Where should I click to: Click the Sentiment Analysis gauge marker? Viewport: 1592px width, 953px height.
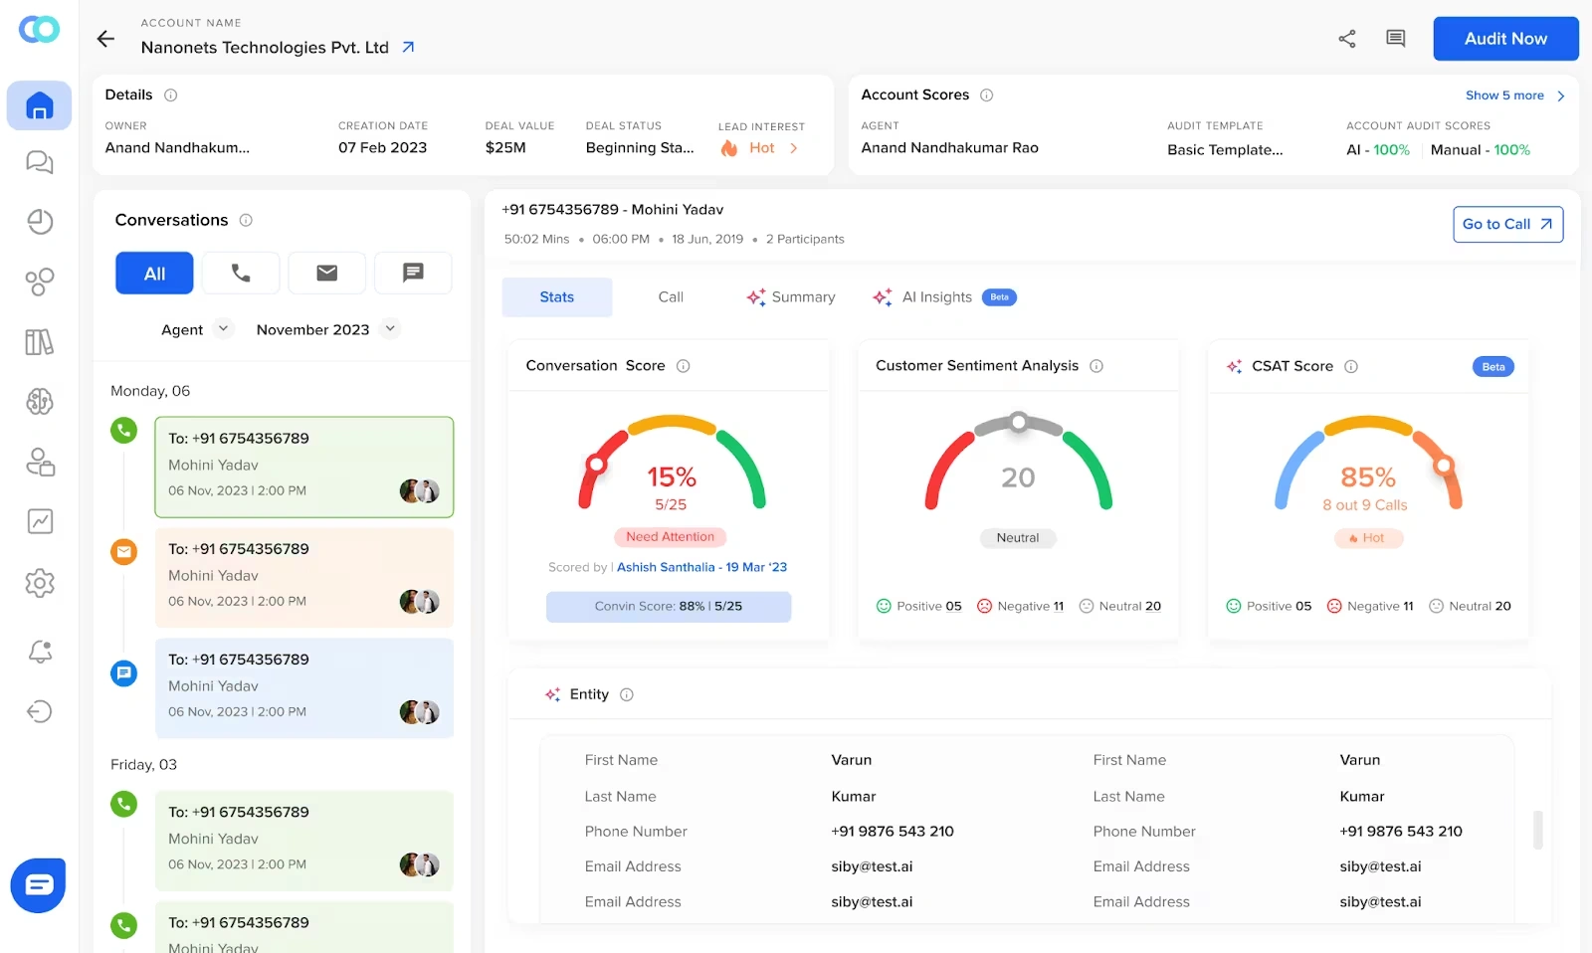click(1018, 422)
